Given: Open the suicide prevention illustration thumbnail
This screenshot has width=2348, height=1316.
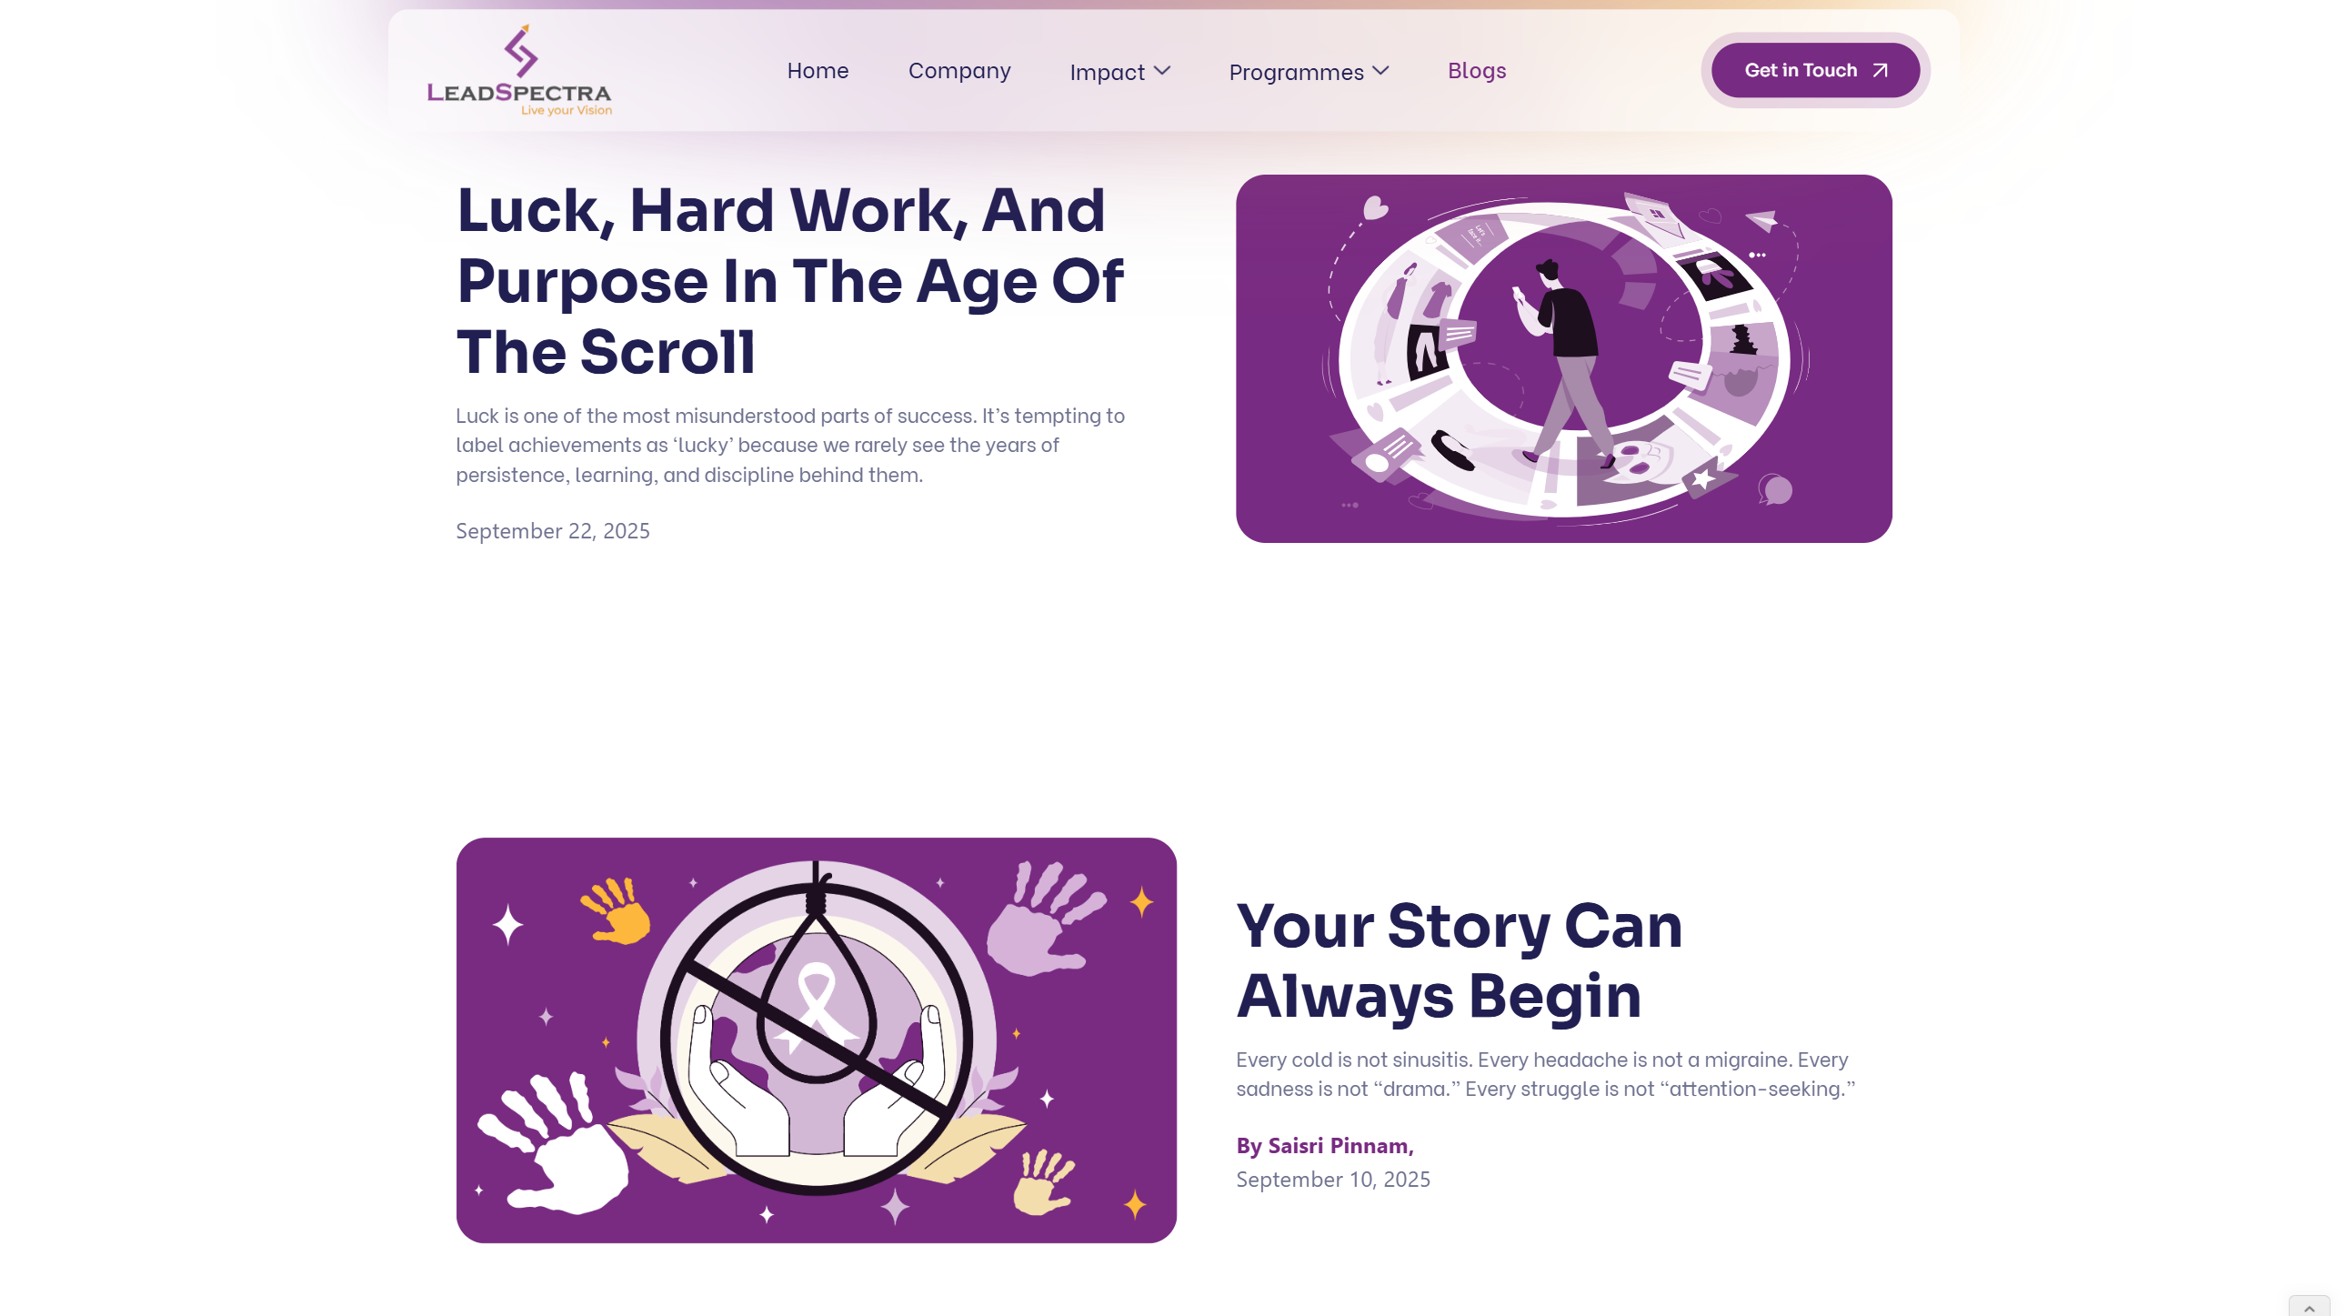Looking at the screenshot, I should 816,1040.
